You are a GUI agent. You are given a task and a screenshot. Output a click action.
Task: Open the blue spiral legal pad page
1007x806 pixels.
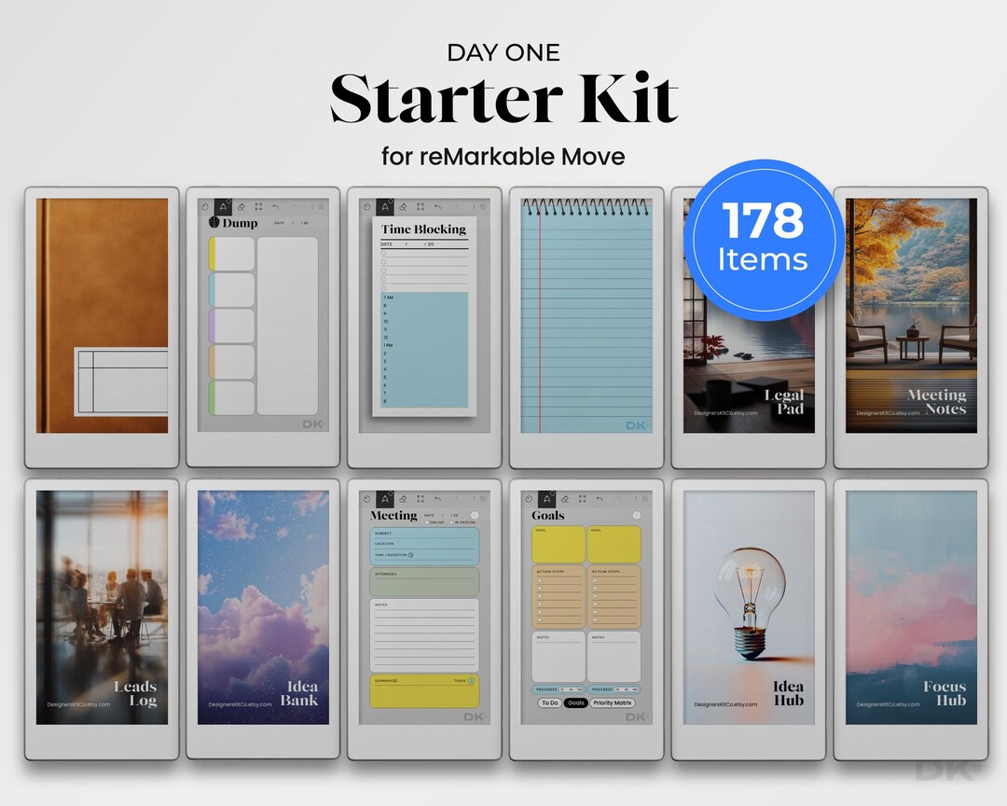586,315
